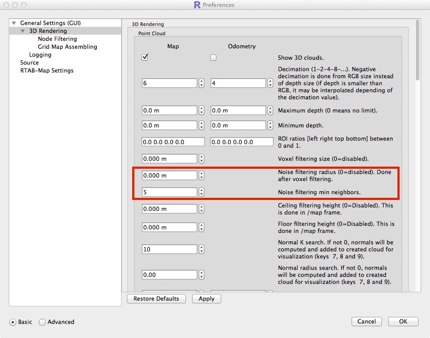Select the Basic radio button

point(13,322)
